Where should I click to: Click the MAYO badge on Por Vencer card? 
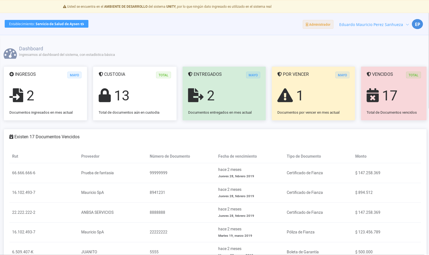point(342,75)
